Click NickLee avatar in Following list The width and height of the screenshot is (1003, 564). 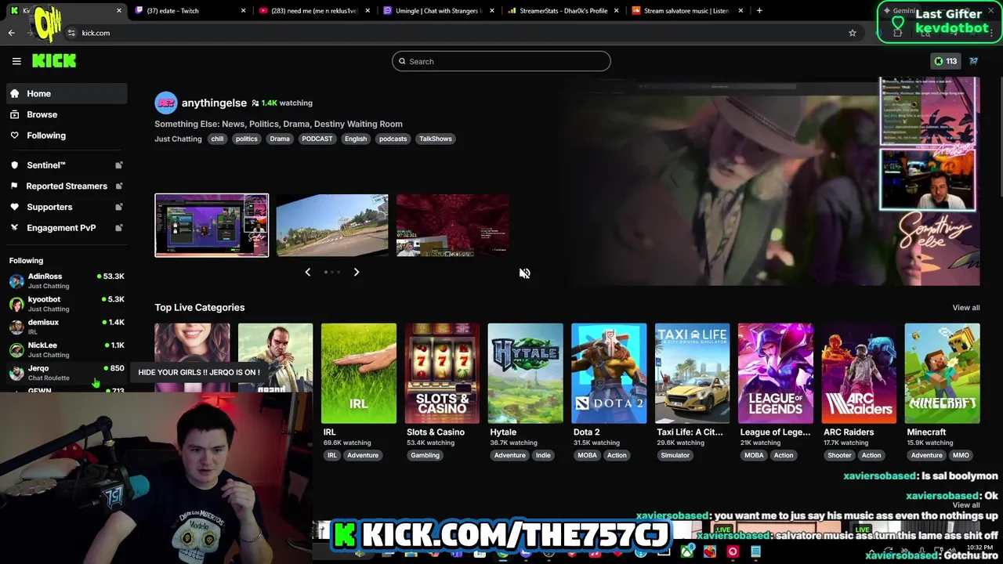click(16, 349)
